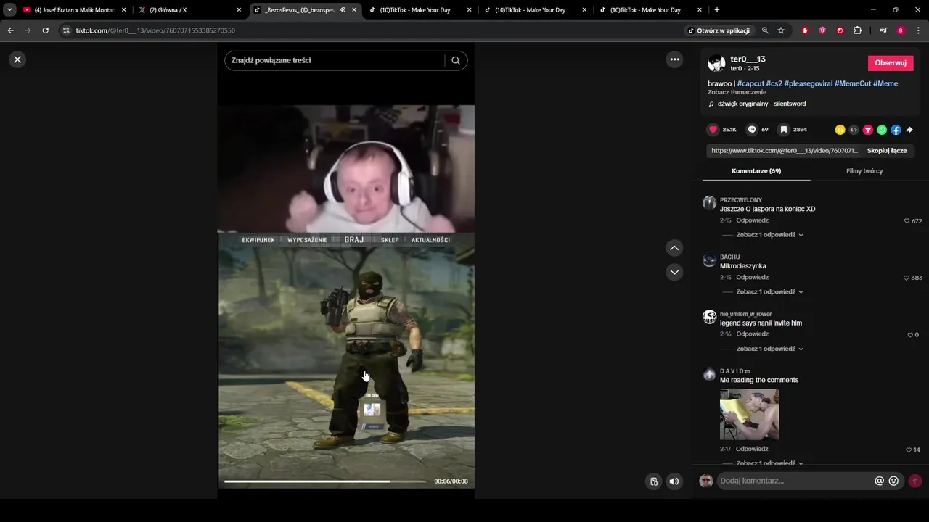Click ter0___13's profile avatar
Screen dimensions: 929x522
(716, 63)
